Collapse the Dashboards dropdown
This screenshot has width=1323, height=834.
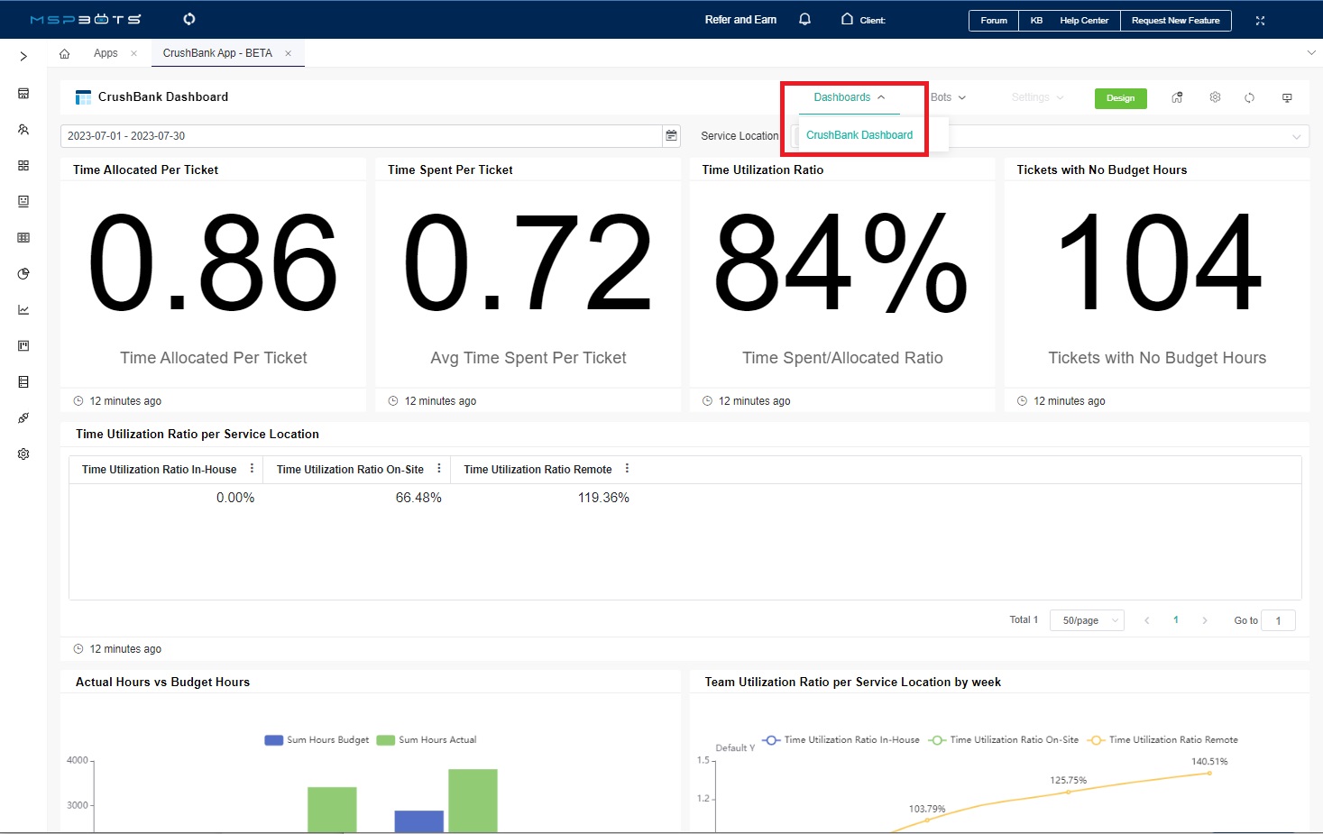[842, 96]
